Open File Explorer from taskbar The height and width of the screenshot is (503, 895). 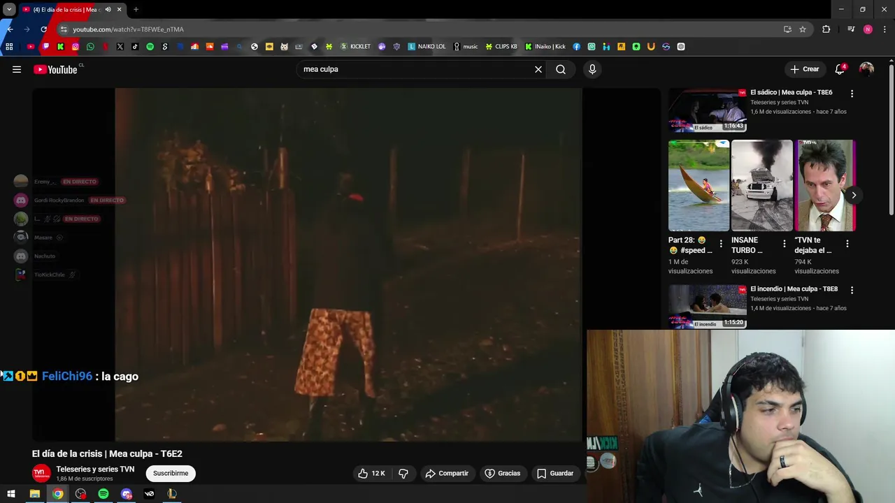(34, 494)
